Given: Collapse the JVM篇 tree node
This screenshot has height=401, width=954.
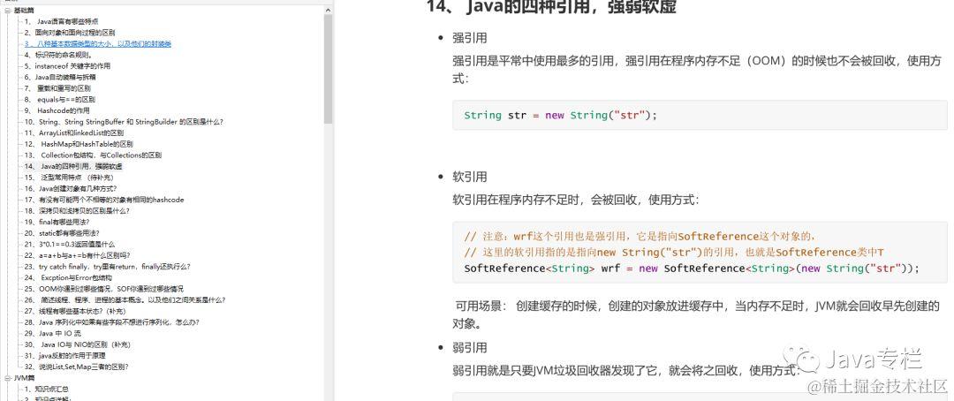Looking at the screenshot, I should click(x=7, y=378).
